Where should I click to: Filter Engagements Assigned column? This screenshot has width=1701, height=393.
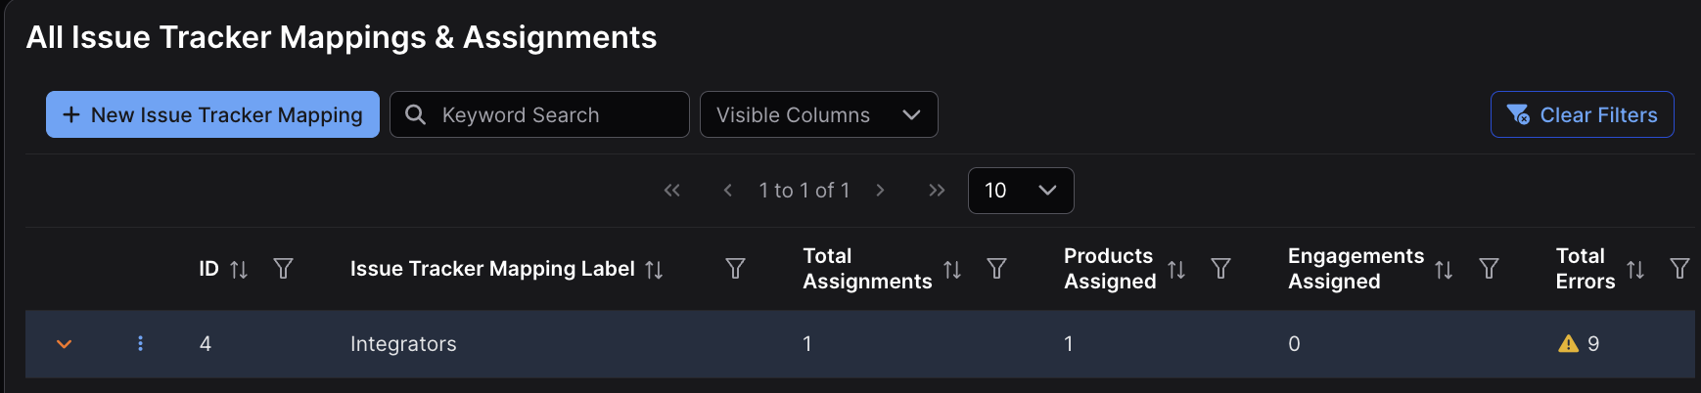1489,269
